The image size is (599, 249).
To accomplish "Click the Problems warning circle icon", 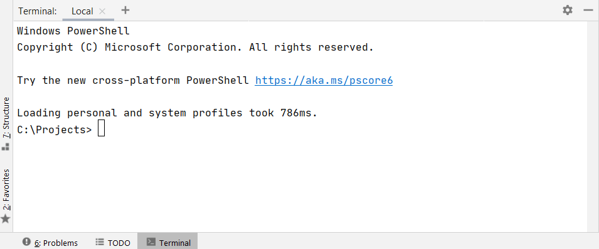I will [x=26, y=241].
